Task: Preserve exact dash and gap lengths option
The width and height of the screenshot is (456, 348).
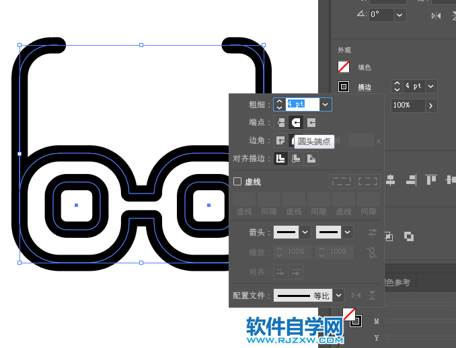Action: coord(342,181)
